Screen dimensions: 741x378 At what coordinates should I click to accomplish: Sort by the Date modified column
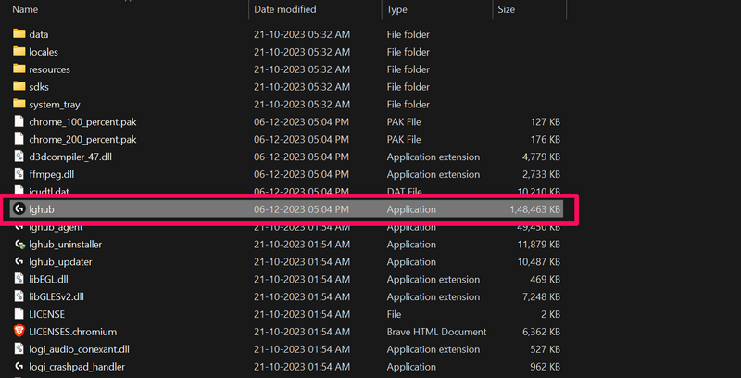(x=285, y=9)
